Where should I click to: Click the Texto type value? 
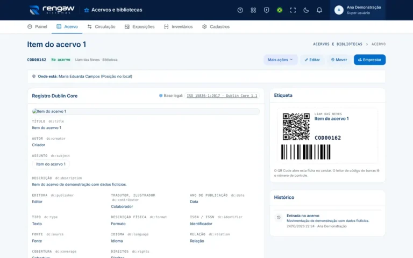pyautogui.click(x=37, y=224)
